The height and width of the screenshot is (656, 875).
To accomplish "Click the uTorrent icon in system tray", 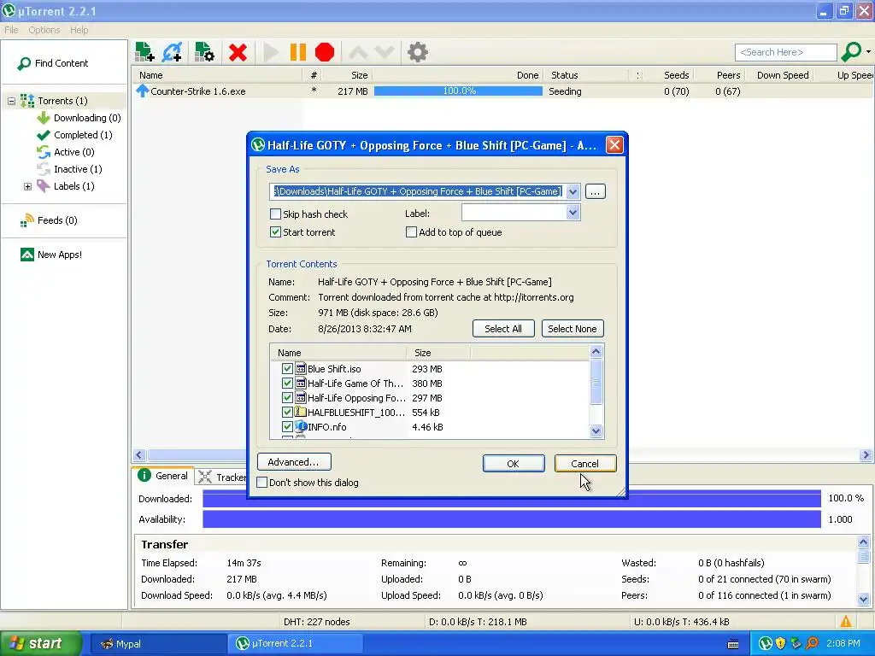I will [x=766, y=644].
